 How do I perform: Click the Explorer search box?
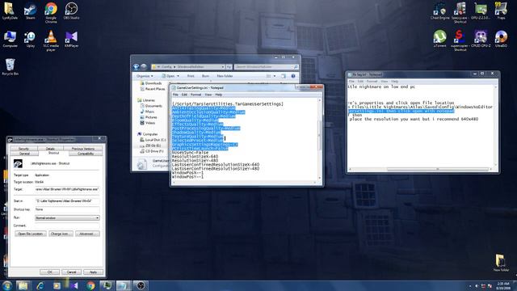pos(266,67)
